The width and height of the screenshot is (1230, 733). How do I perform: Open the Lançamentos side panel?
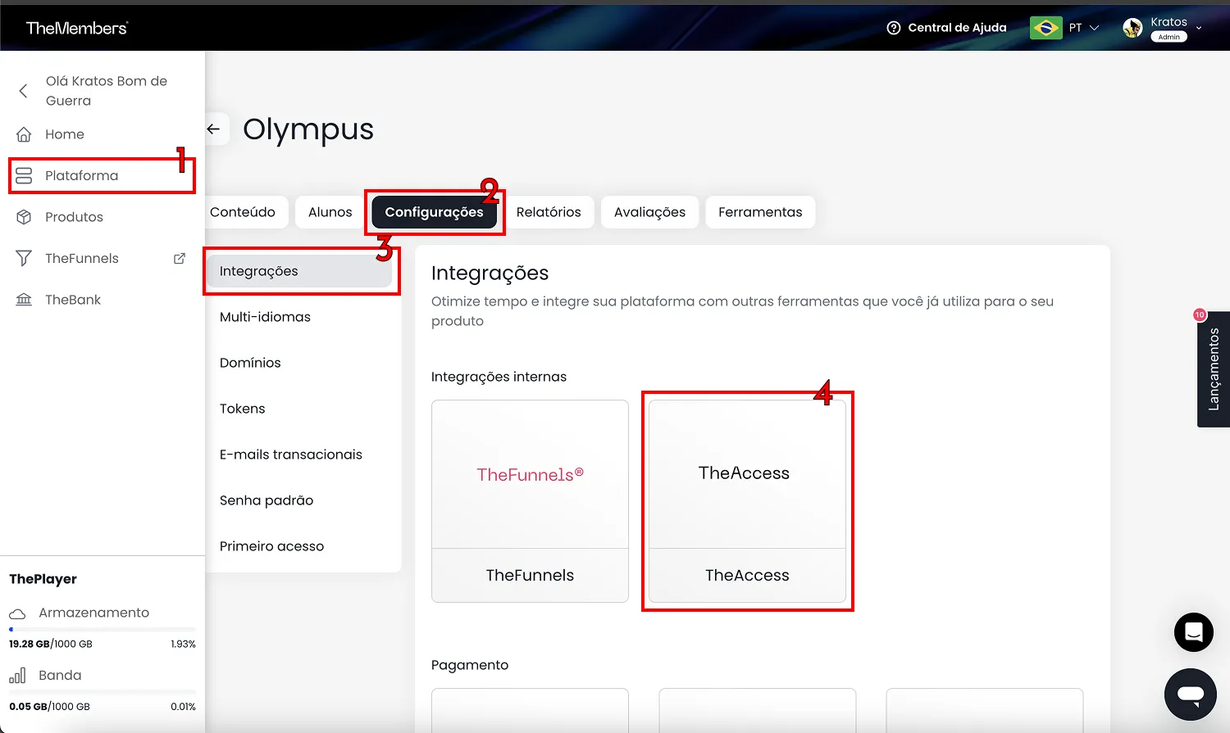tap(1214, 369)
